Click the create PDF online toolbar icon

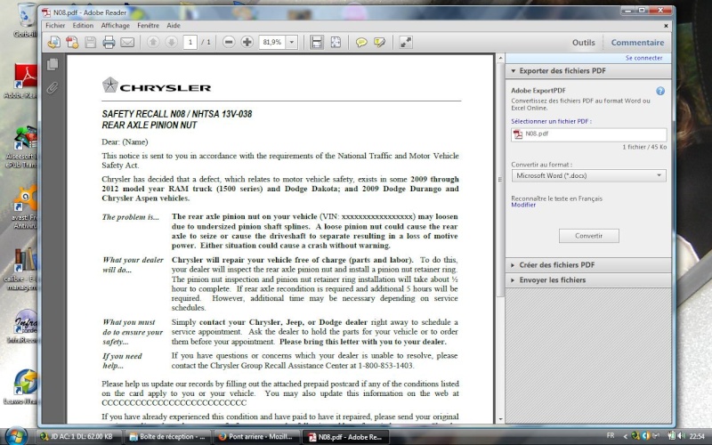pos(54,42)
